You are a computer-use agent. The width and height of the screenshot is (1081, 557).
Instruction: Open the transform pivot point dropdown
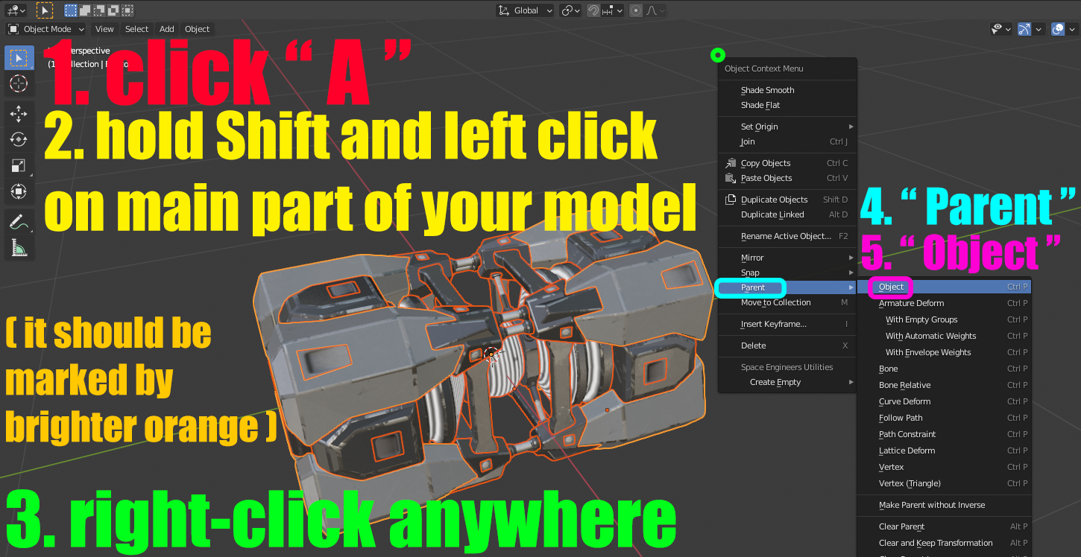tap(571, 10)
